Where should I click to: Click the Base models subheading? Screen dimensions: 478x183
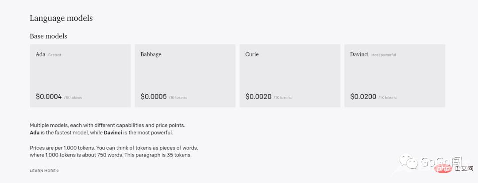(x=48, y=36)
